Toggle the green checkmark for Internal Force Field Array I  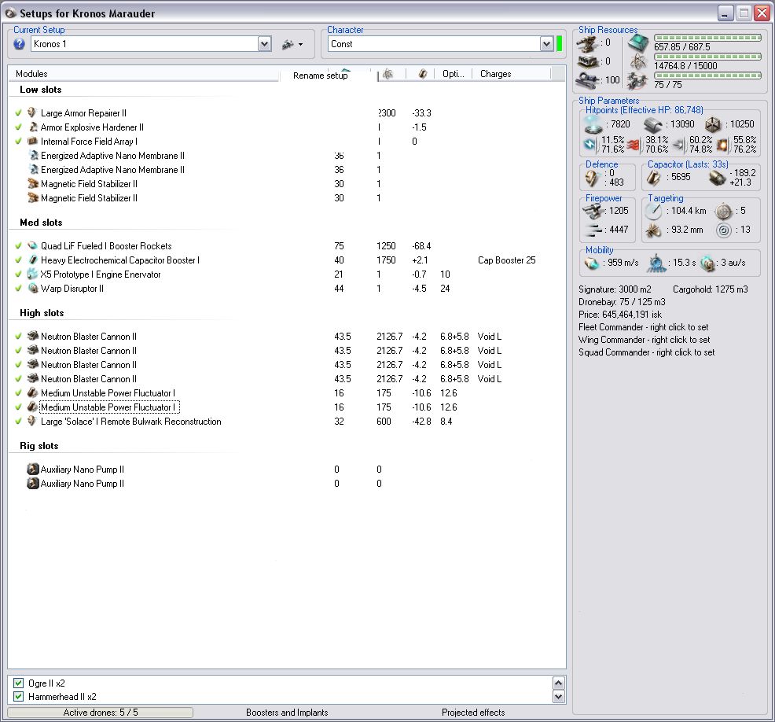[18, 142]
